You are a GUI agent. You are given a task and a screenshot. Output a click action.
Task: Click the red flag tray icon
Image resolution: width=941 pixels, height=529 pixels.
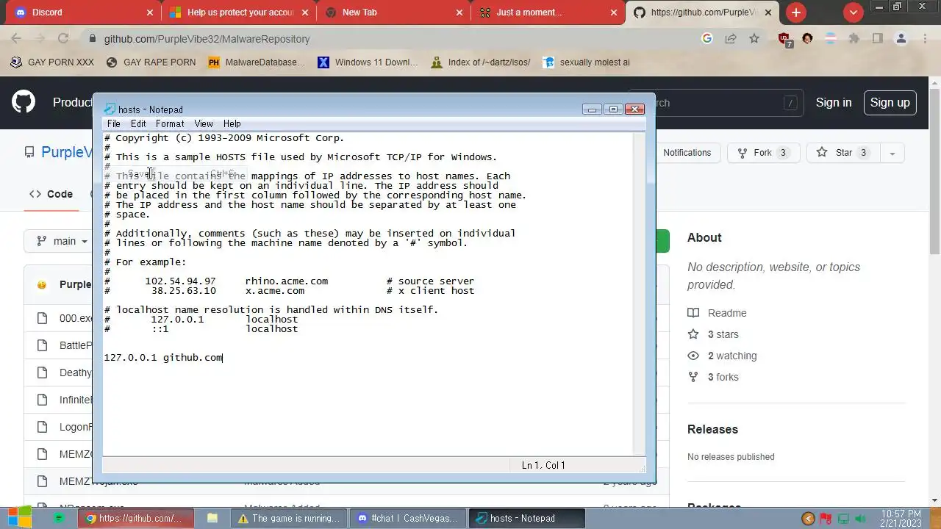tap(826, 519)
